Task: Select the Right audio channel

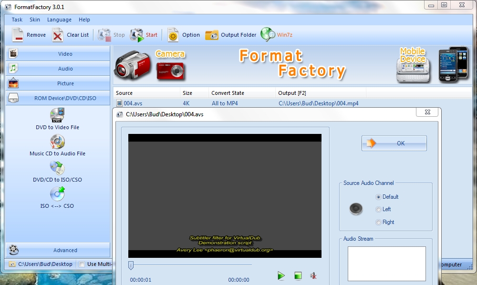Action: click(378, 222)
